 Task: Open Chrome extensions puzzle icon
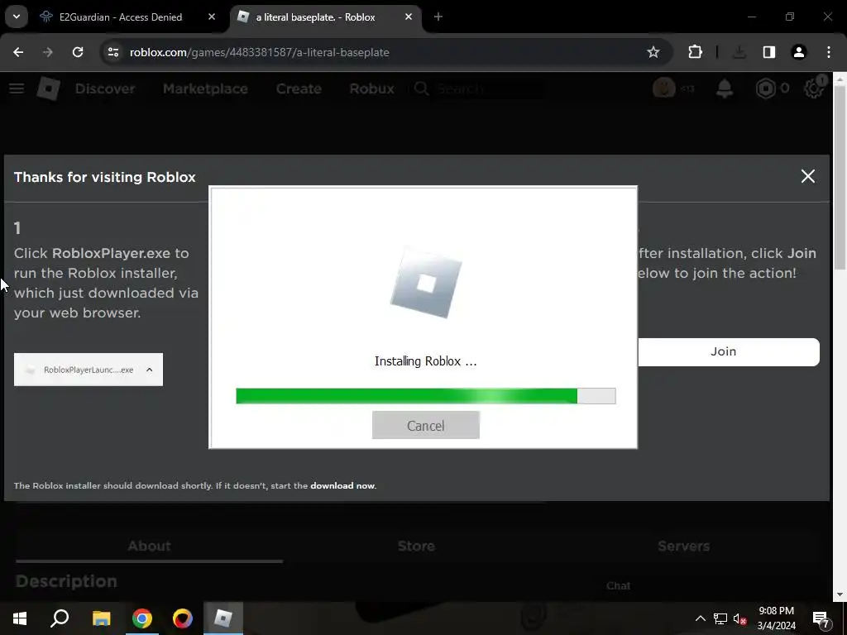pyautogui.click(x=695, y=52)
